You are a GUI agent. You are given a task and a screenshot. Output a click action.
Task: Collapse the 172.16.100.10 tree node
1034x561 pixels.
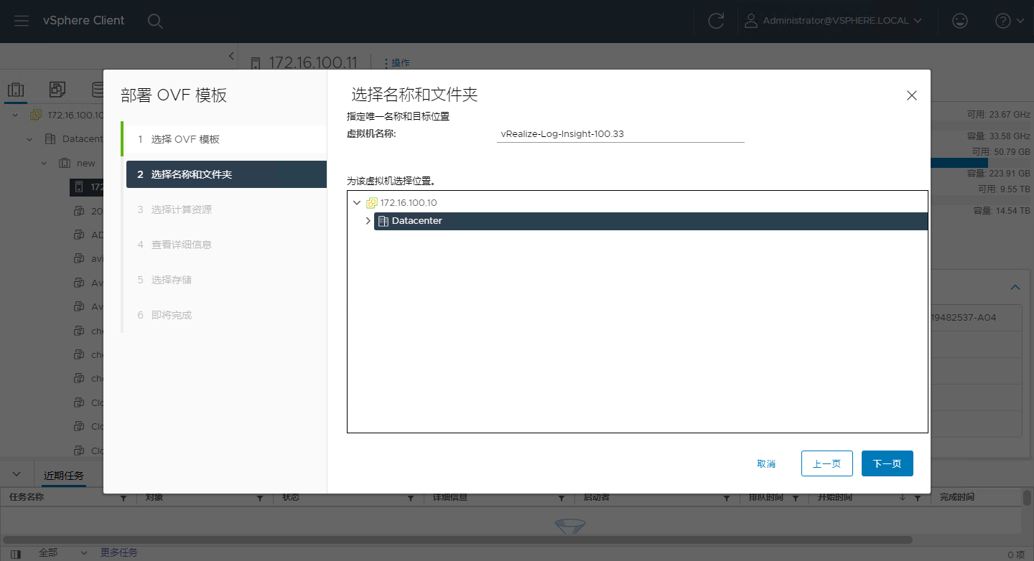pyautogui.click(x=357, y=203)
